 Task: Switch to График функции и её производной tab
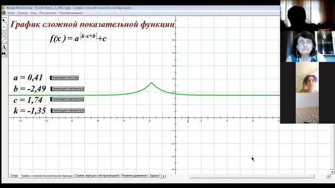(x=97, y=175)
